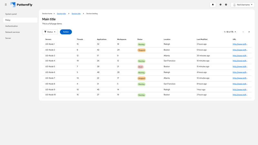The image size is (258, 145).
Task: Click the help question mark icon
Action: [x=226, y=5]
